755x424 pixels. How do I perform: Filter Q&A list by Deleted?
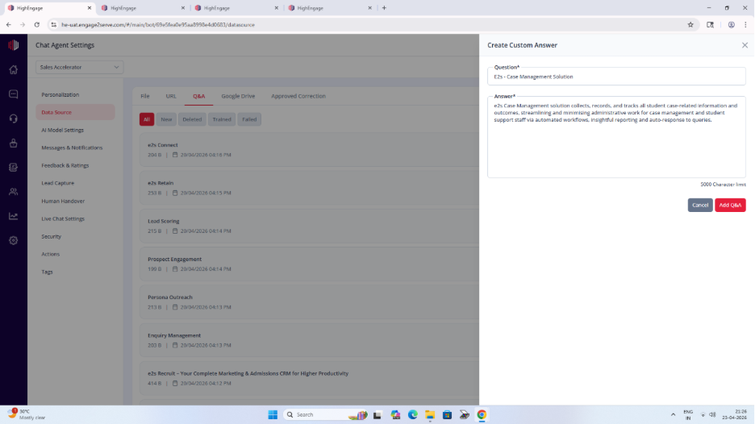[x=192, y=119]
